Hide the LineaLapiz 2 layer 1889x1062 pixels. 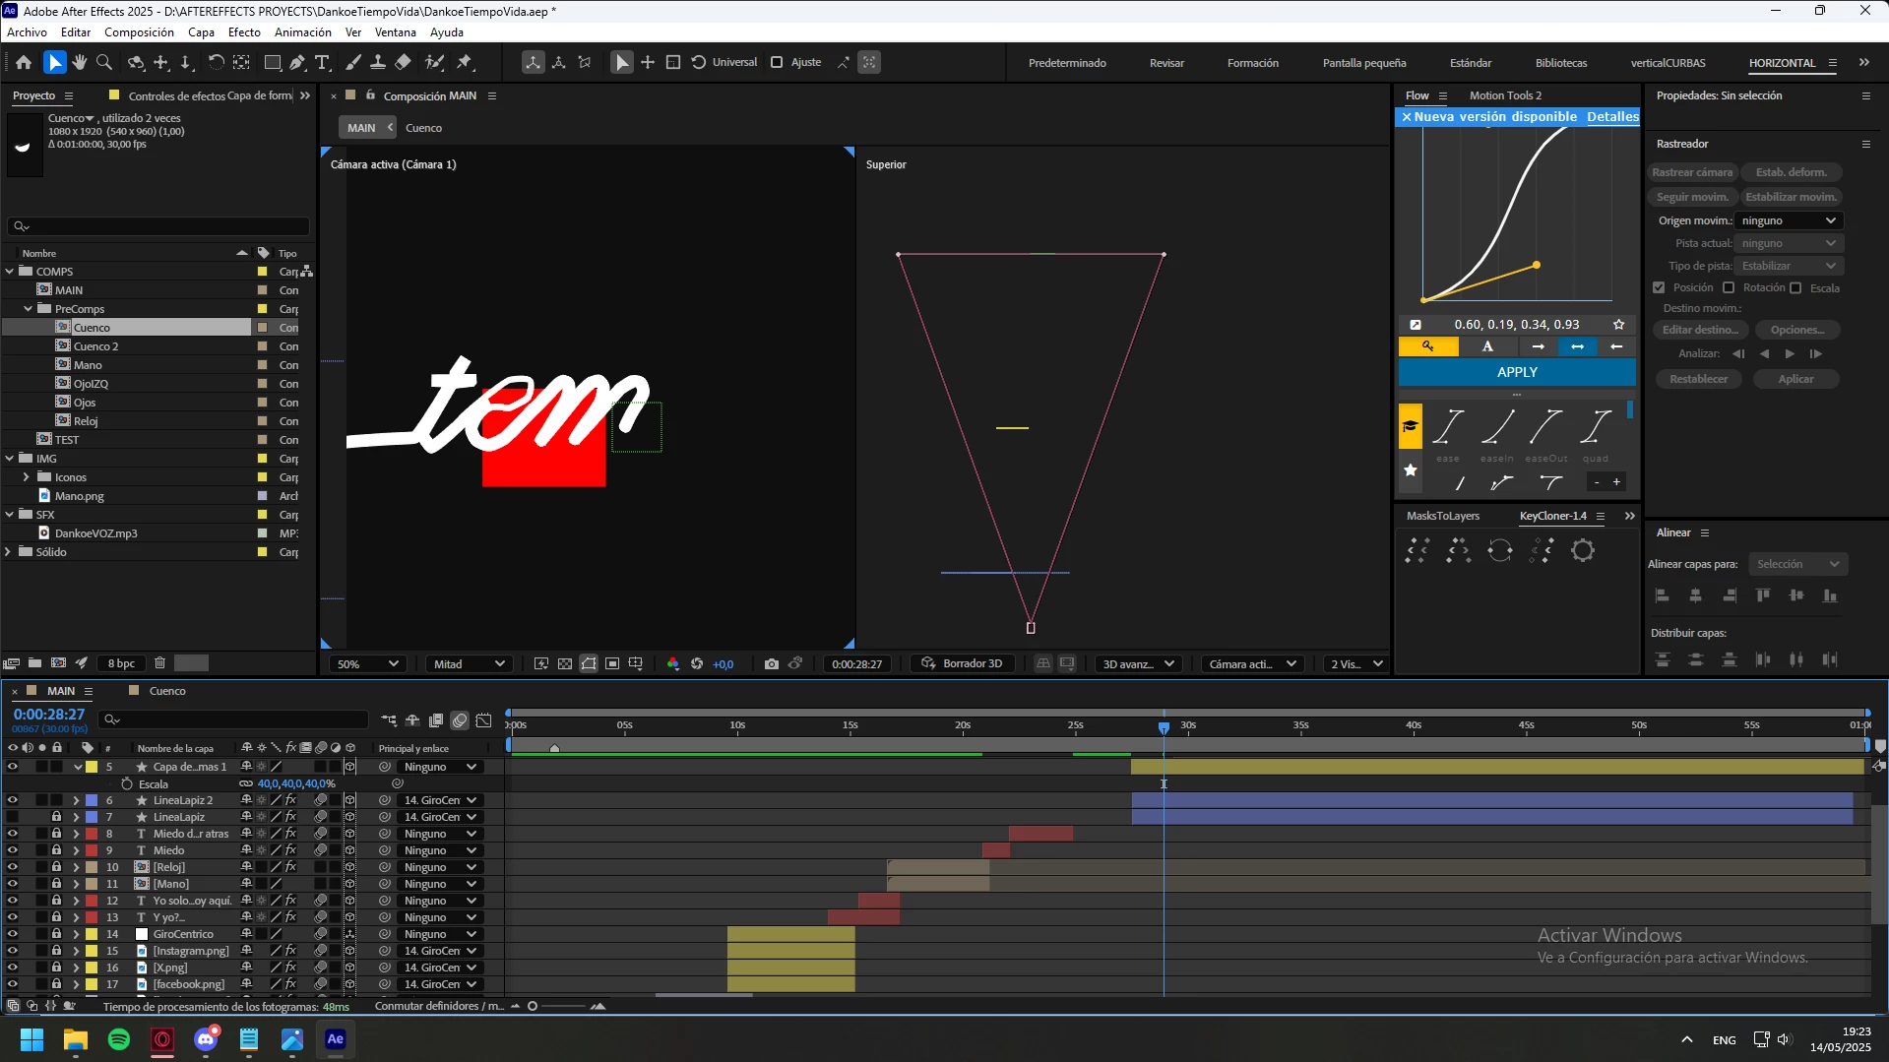(x=13, y=800)
